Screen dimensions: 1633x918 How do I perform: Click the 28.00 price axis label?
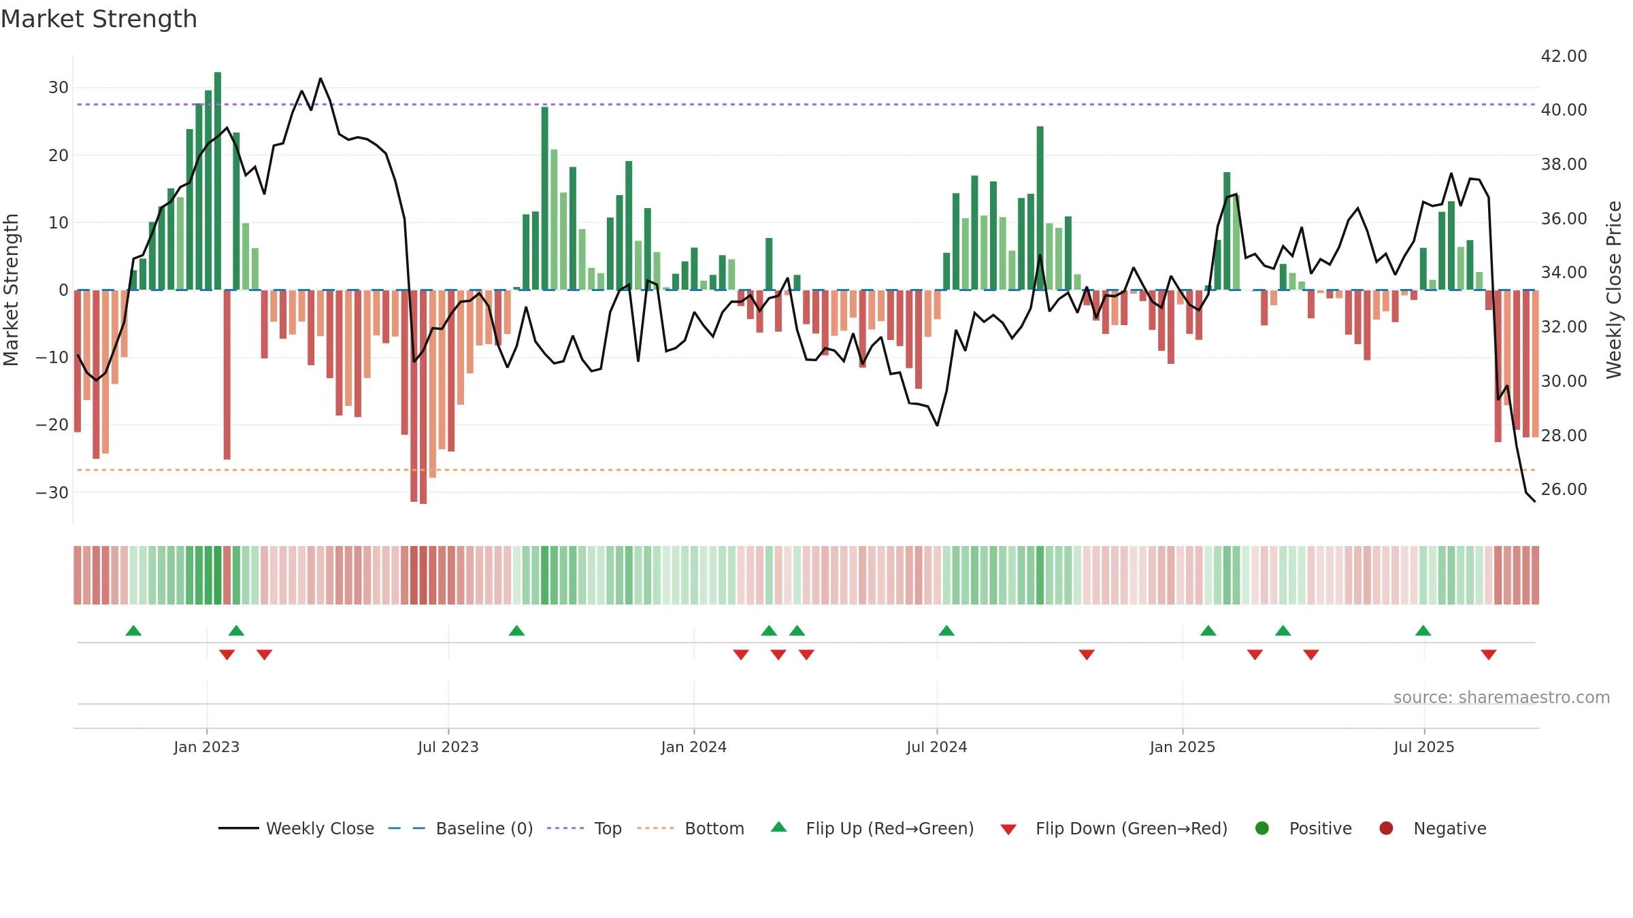coord(1564,435)
